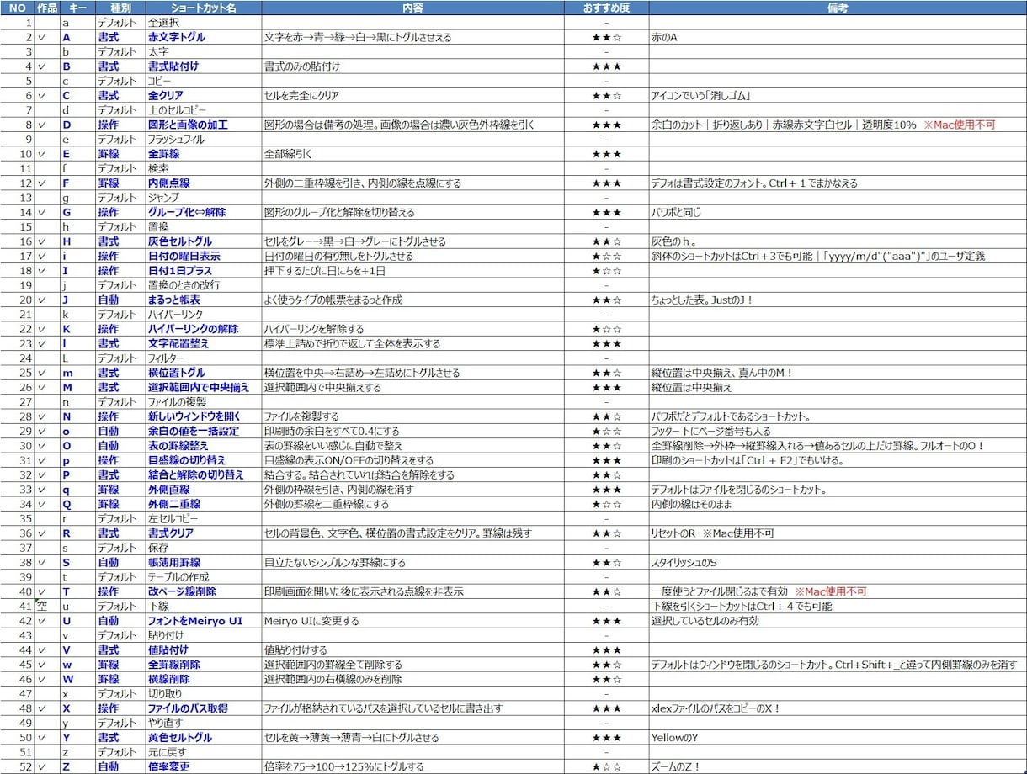Select the star rating in the 書式貼付け row
1027x774 pixels.
click(606, 66)
